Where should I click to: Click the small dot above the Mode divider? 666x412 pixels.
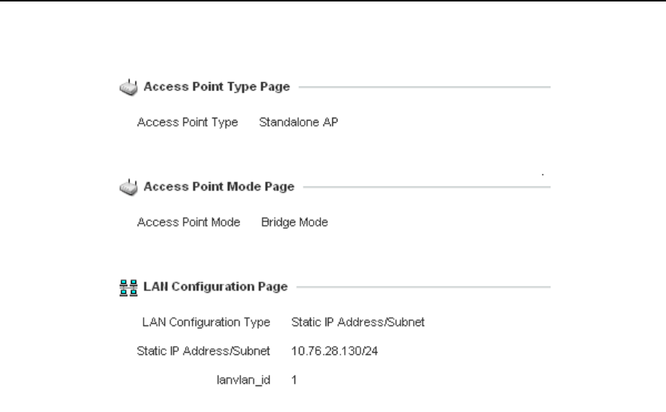click(544, 175)
